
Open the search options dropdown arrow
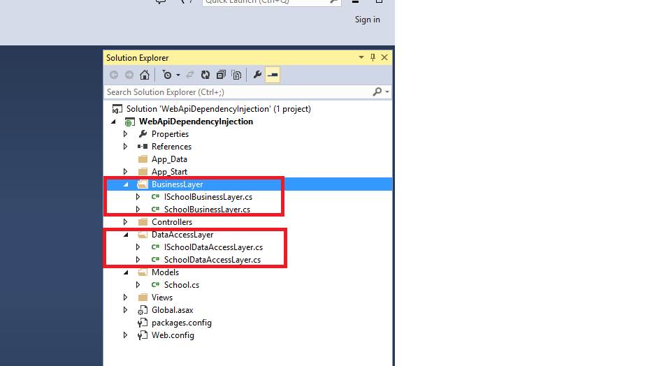pyautogui.click(x=387, y=91)
